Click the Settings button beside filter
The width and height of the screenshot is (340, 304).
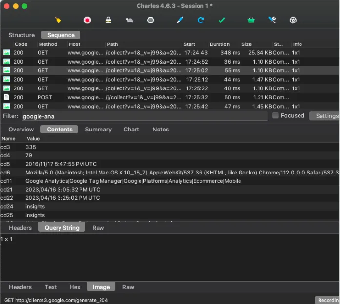326,116
